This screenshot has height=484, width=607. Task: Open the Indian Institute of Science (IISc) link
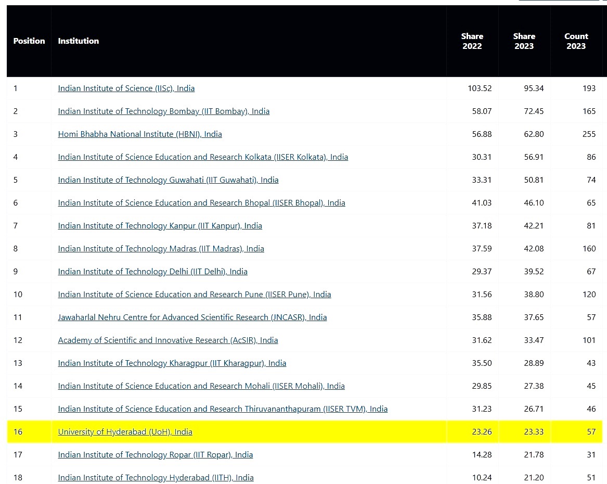126,88
